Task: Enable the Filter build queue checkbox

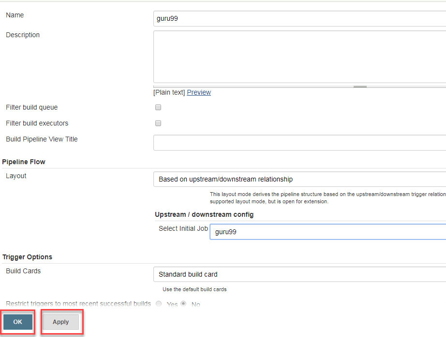Action: [158, 107]
